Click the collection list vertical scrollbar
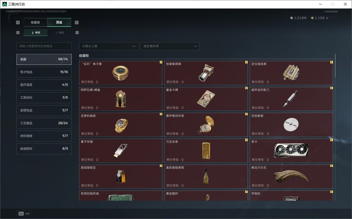Viewport: 352px width, 219px height. pos(335,65)
